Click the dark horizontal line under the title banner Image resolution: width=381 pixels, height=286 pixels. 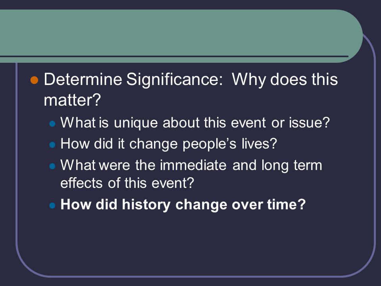click(174, 56)
